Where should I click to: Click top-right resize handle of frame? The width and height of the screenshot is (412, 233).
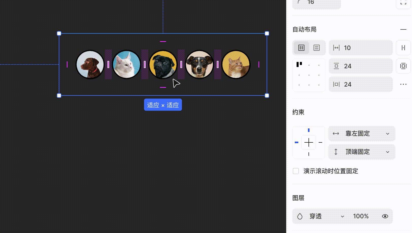[x=267, y=34]
